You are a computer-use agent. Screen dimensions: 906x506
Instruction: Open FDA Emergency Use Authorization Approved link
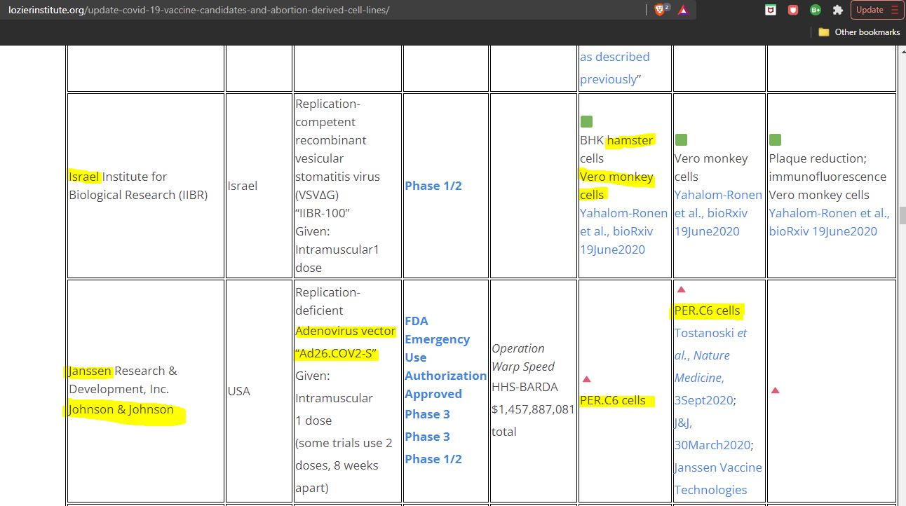(445, 357)
